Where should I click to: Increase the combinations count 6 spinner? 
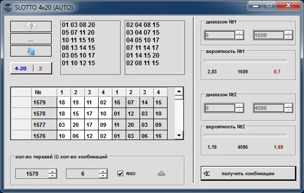(x=103, y=172)
